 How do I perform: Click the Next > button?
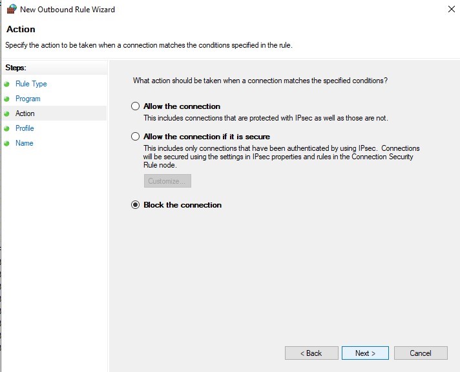[365, 353]
